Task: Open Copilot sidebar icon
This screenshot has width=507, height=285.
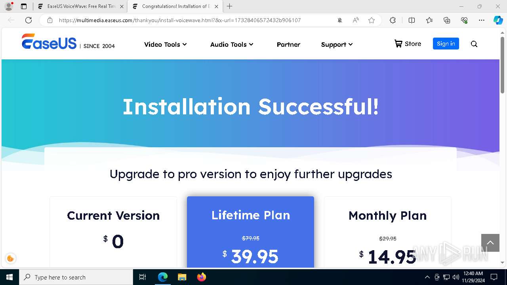Action: click(x=498, y=20)
